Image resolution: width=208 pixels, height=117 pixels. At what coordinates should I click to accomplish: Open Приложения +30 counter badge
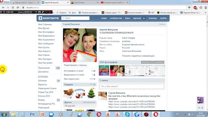(58, 68)
